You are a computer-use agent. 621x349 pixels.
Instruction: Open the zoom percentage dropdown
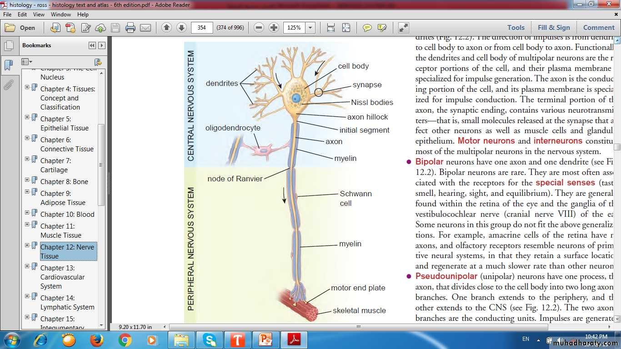310,28
